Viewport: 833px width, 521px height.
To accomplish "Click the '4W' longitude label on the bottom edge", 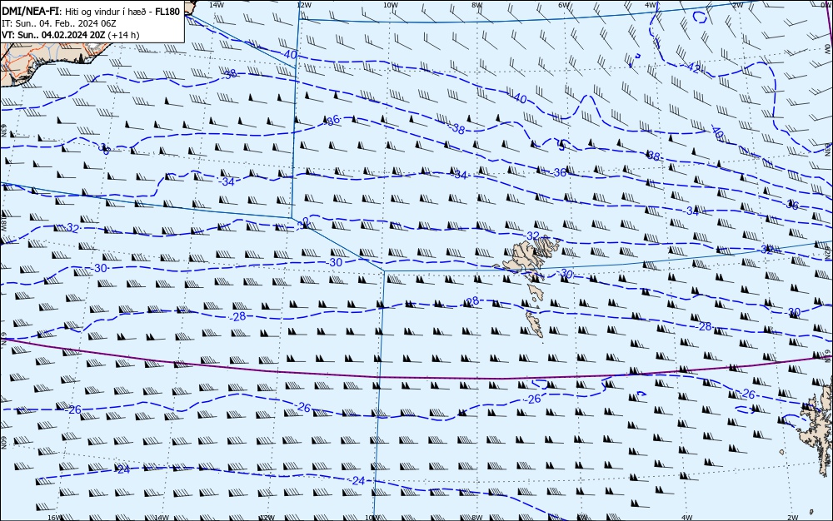I will (x=686, y=518).
